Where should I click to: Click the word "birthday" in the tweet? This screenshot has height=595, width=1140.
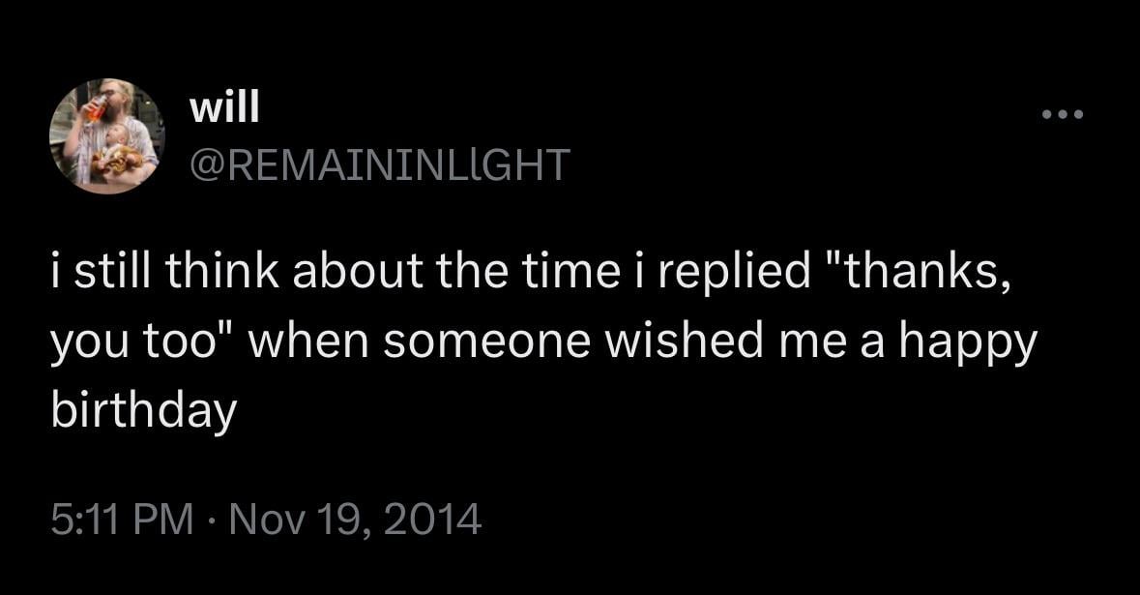pyautogui.click(x=144, y=411)
